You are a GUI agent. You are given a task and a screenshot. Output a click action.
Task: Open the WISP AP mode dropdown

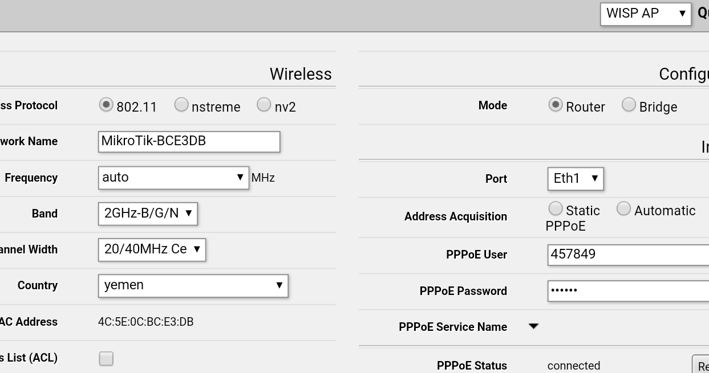[x=646, y=14]
